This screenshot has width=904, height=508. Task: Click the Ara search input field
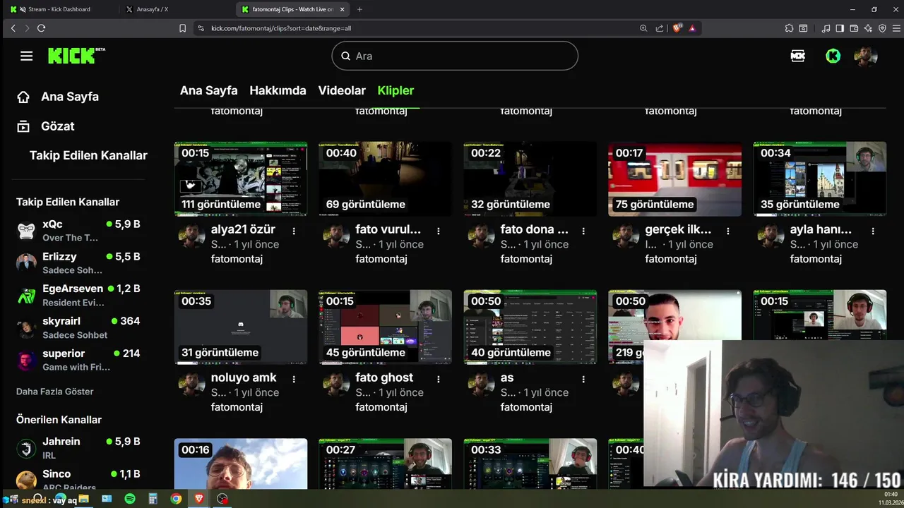click(x=455, y=56)
